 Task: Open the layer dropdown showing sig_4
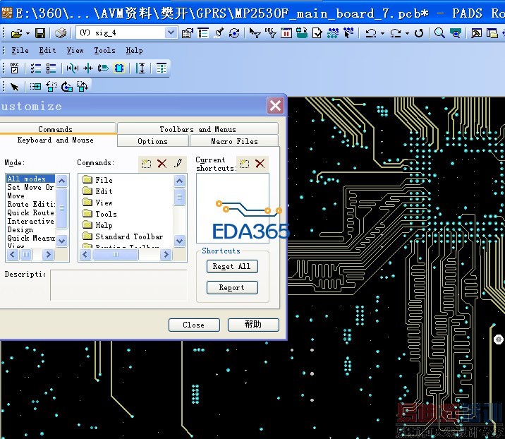tap(171, 33)
